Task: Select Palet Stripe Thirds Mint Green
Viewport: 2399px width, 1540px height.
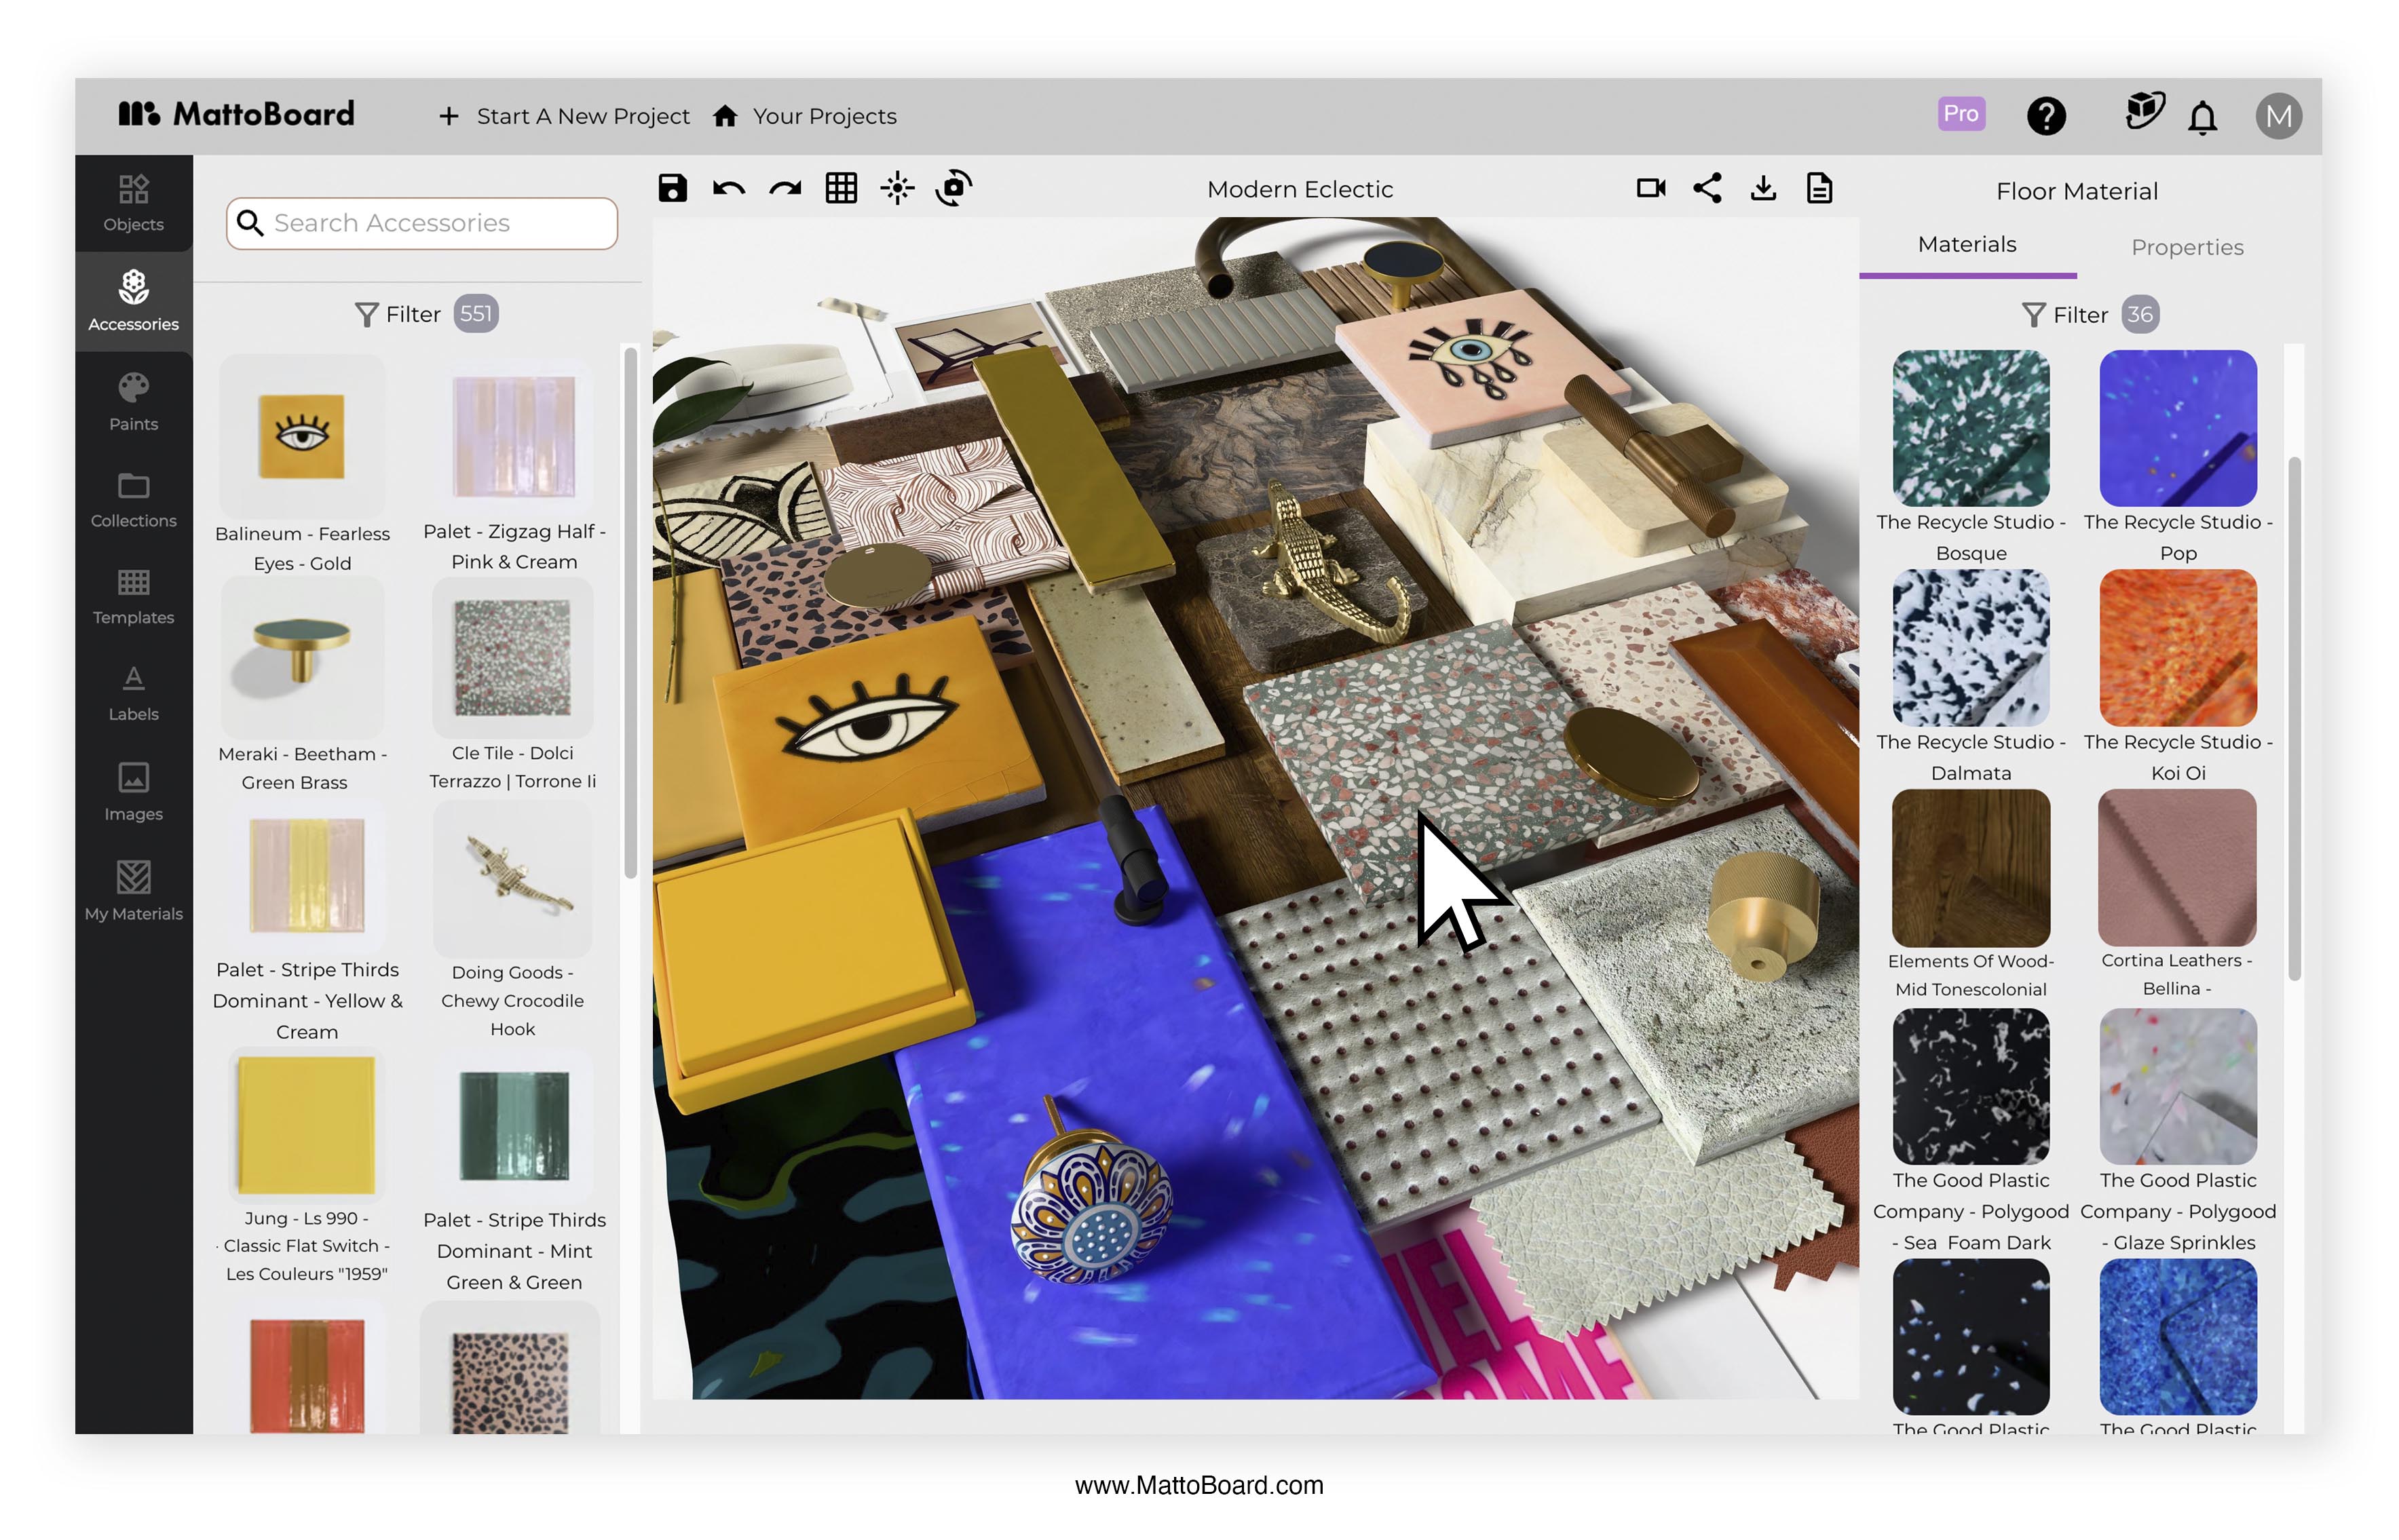Action: click(513, 1126)
